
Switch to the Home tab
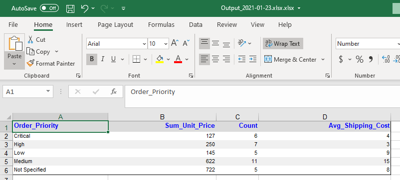[43, 25]
